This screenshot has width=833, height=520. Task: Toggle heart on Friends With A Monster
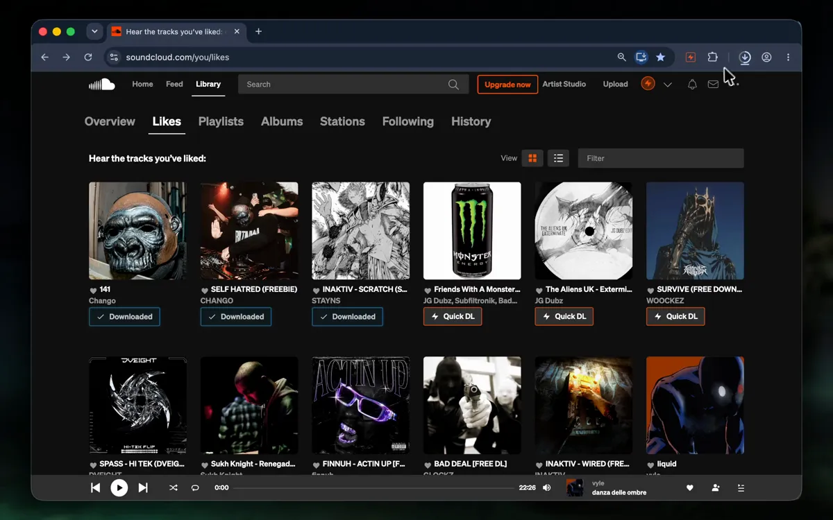point(428,290)
